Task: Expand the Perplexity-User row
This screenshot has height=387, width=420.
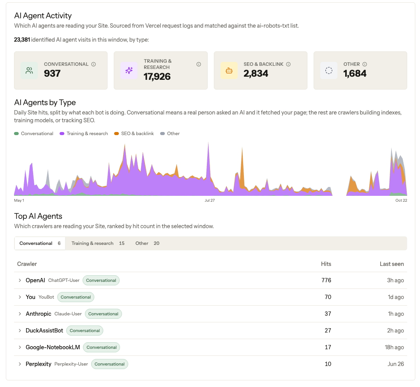Action: point(20,364)
